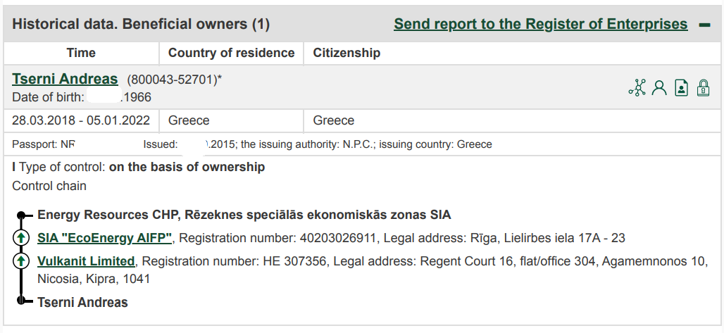Click the 28.03.2018 - 05.01.2022 period cell
Viewport: 724px width, 333px height.
[x=81, y=120]
